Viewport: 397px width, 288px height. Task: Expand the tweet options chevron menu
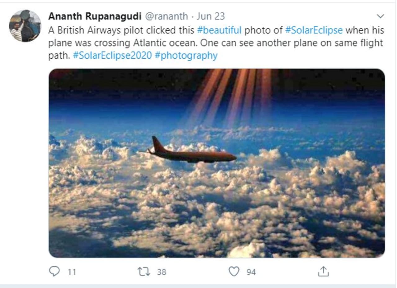click(x=380, y=16)
